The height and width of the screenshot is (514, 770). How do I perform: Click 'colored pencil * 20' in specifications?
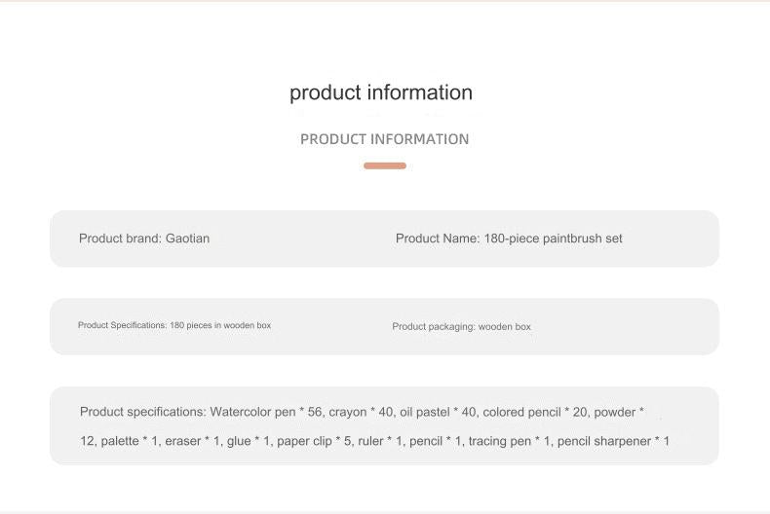[x=535, y=412]
